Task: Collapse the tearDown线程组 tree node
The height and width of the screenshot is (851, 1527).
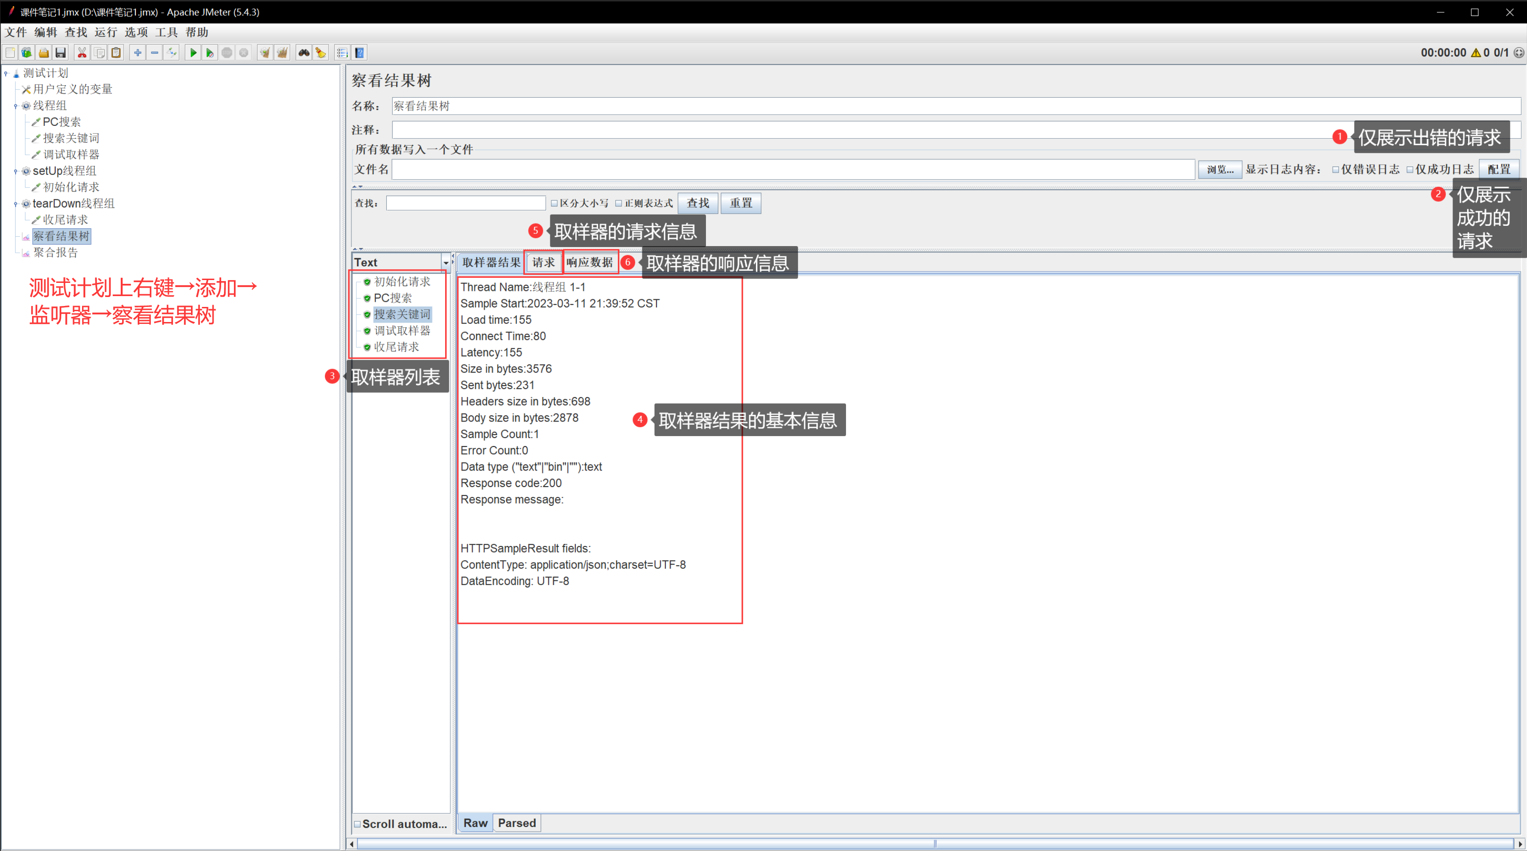Action: click(16, 204)
